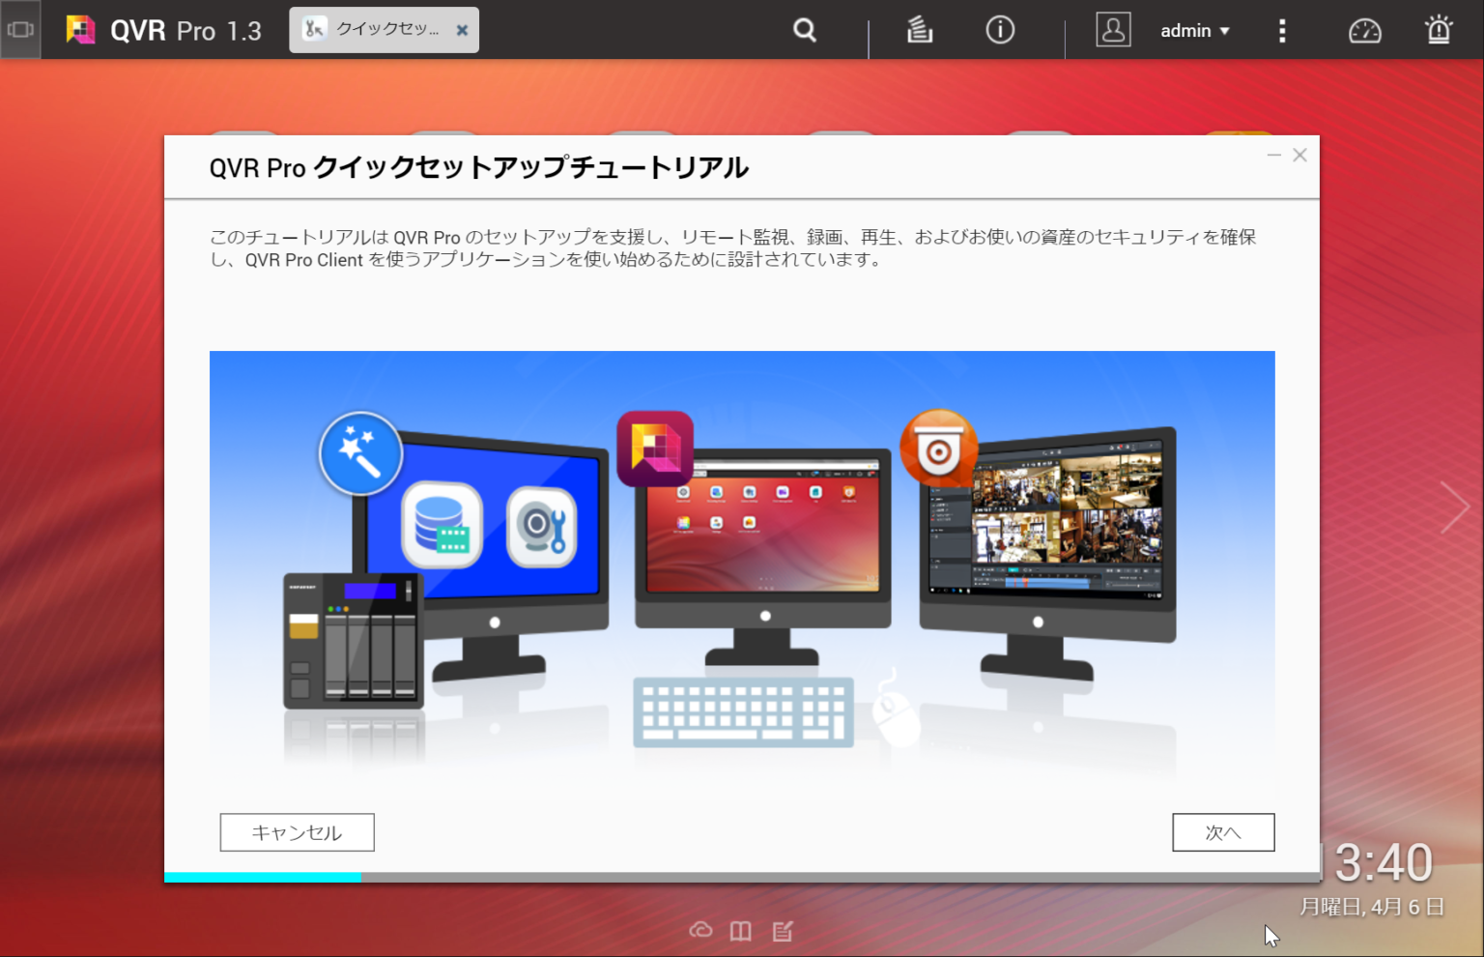Open the book manual icon at bottom
Image resolution: width=1484 pixels, height=957 pixels.
tap(741, 931)
